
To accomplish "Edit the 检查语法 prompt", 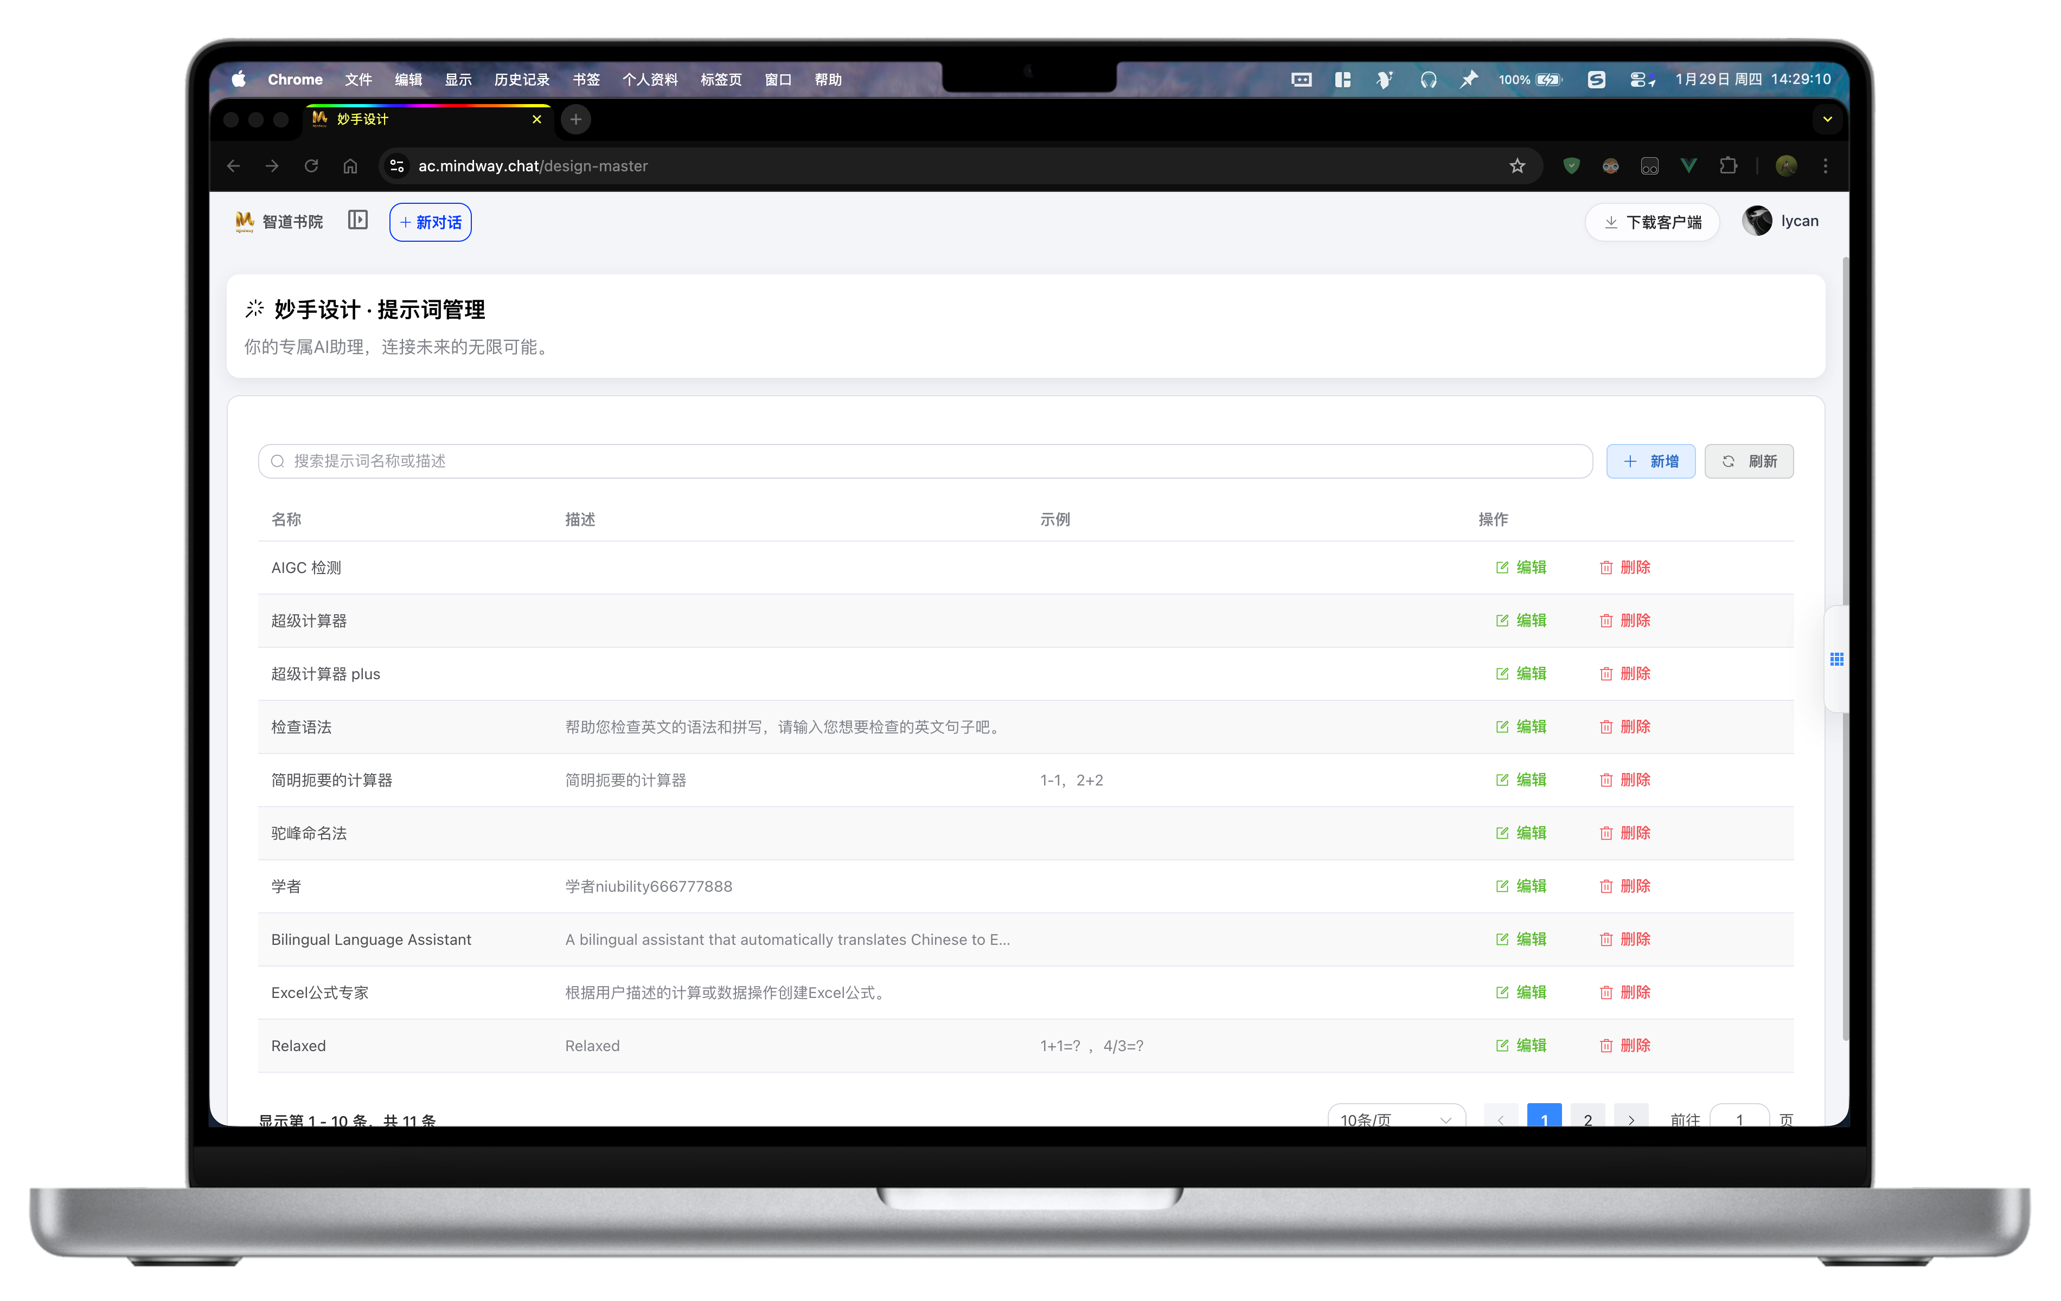I will 1521,726.
